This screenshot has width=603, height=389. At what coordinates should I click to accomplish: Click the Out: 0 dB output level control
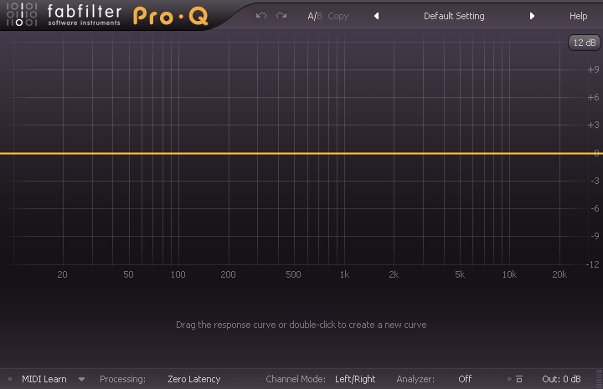click(561, 379)
